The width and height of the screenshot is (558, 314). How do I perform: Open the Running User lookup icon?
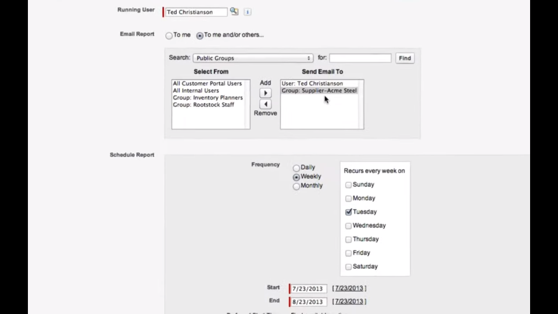(x=234, y=12)
